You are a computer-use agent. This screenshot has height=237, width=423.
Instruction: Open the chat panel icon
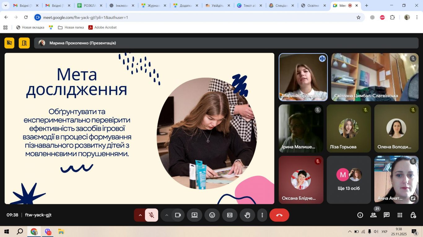[x=386, y=215]
